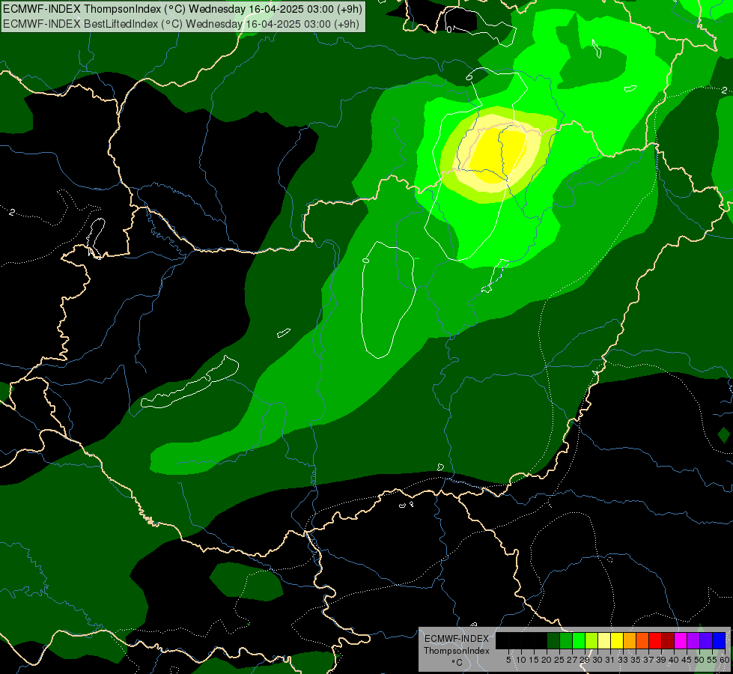Select the pale yellow legend swatch for 30–31
Screen dimensions: 733x674
coord(604,640)
